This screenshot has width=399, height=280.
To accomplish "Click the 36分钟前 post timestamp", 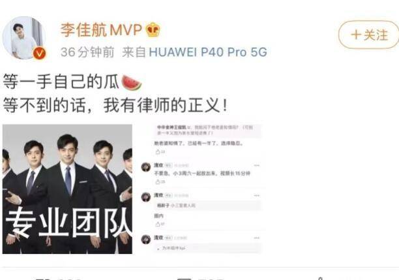I will click(x=87, y=52).
